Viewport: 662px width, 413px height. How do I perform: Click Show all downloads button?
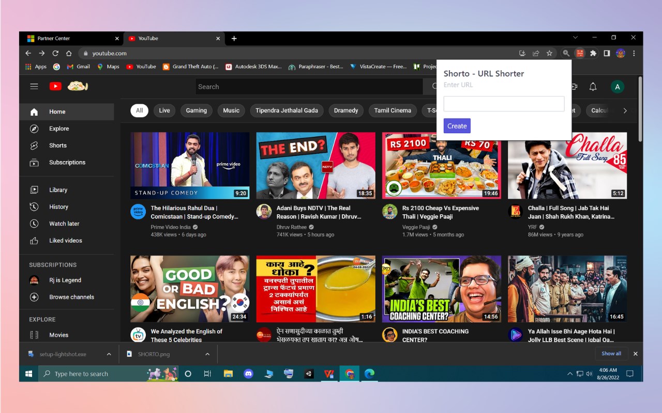[611, 354]
